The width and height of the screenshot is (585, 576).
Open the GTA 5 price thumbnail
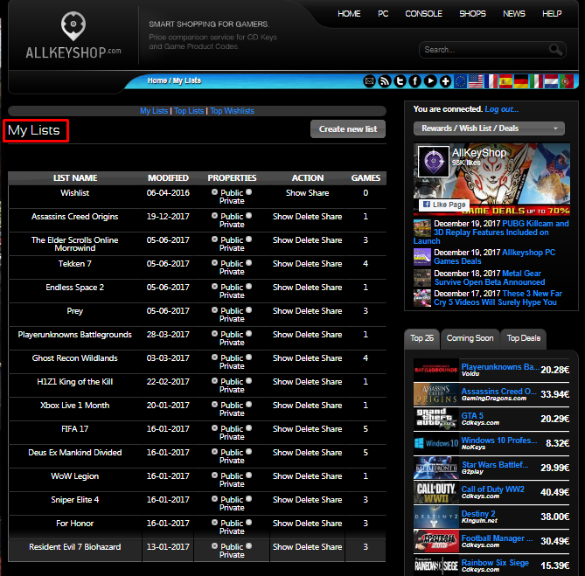coord(435,418)
